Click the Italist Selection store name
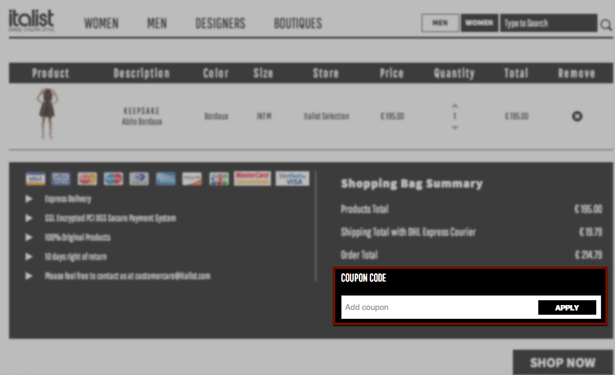This screenshot has height=375, width=615. click(326, 116)
